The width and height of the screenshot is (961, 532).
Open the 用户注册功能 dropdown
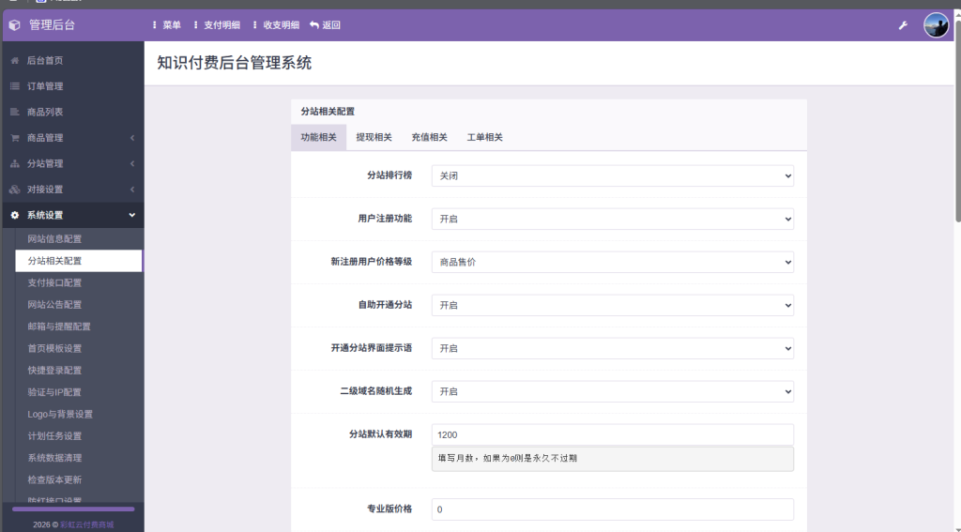point(612,219)
